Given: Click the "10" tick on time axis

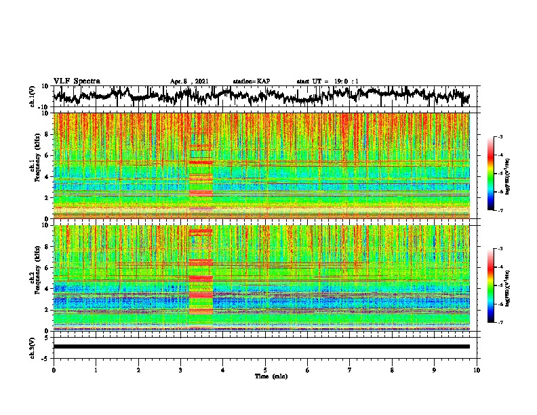Looking at the screenshot, I should (477, 370).
